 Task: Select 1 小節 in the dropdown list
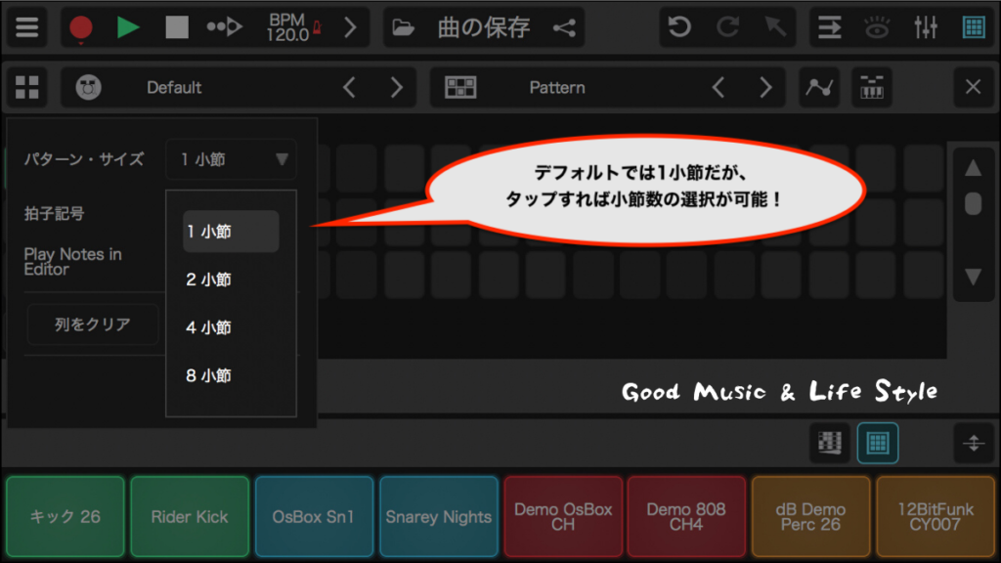(231, 231)
